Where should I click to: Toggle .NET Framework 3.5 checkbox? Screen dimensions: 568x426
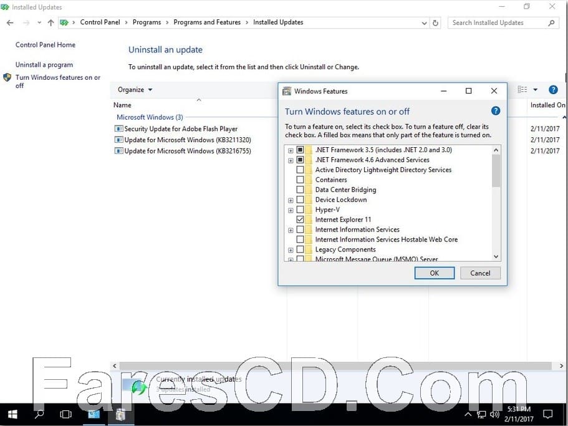click(x=300, y=150)
